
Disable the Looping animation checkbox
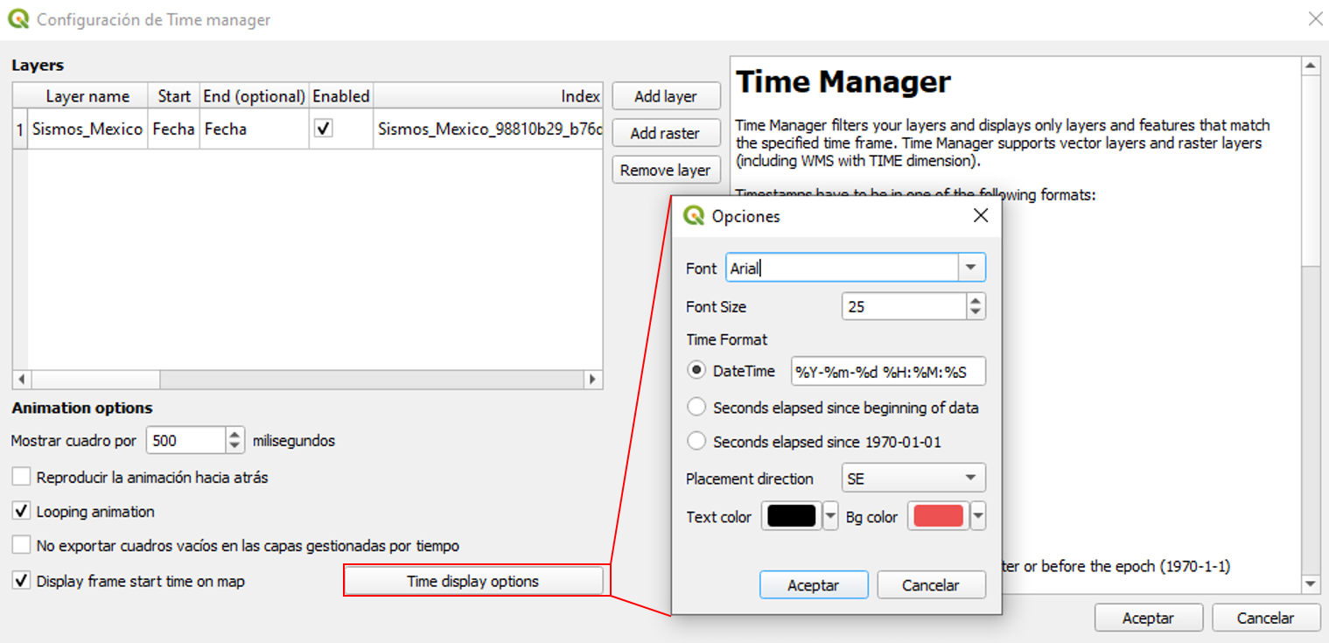tap(21, 512)
